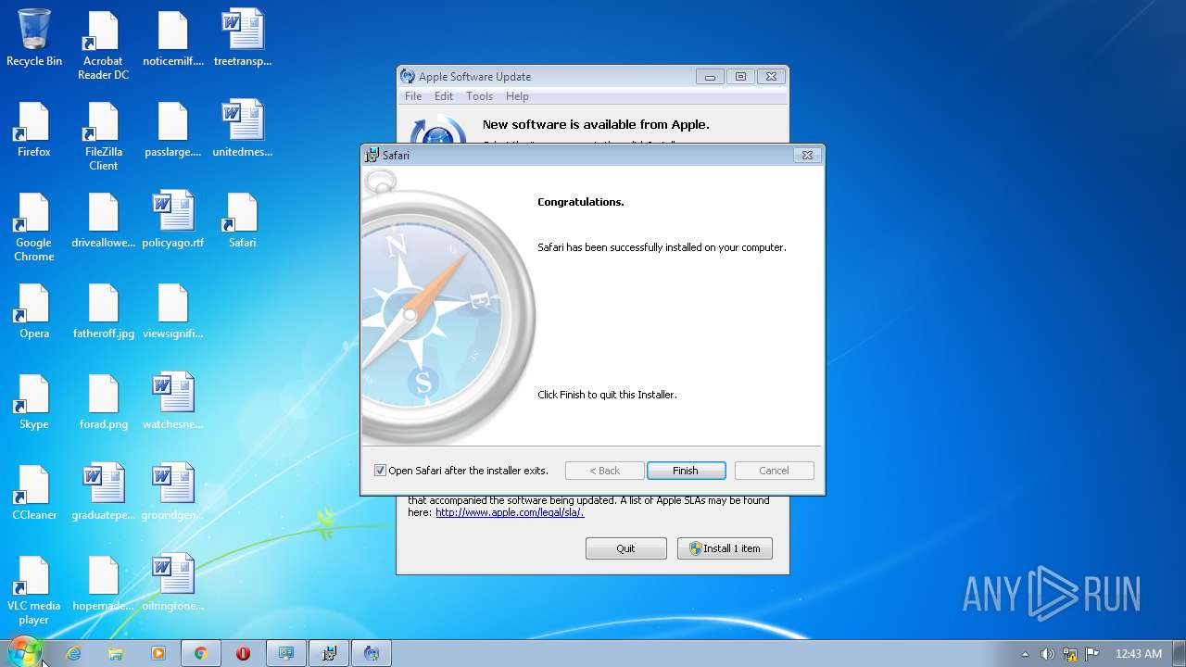Open Edit menu in Apple Software Update
This screenshot has height=667, width=1186.
click(x=444, y=96)
